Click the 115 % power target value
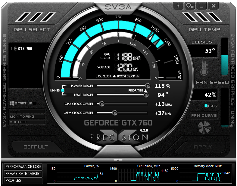237x186 pixels. point(162,86)
